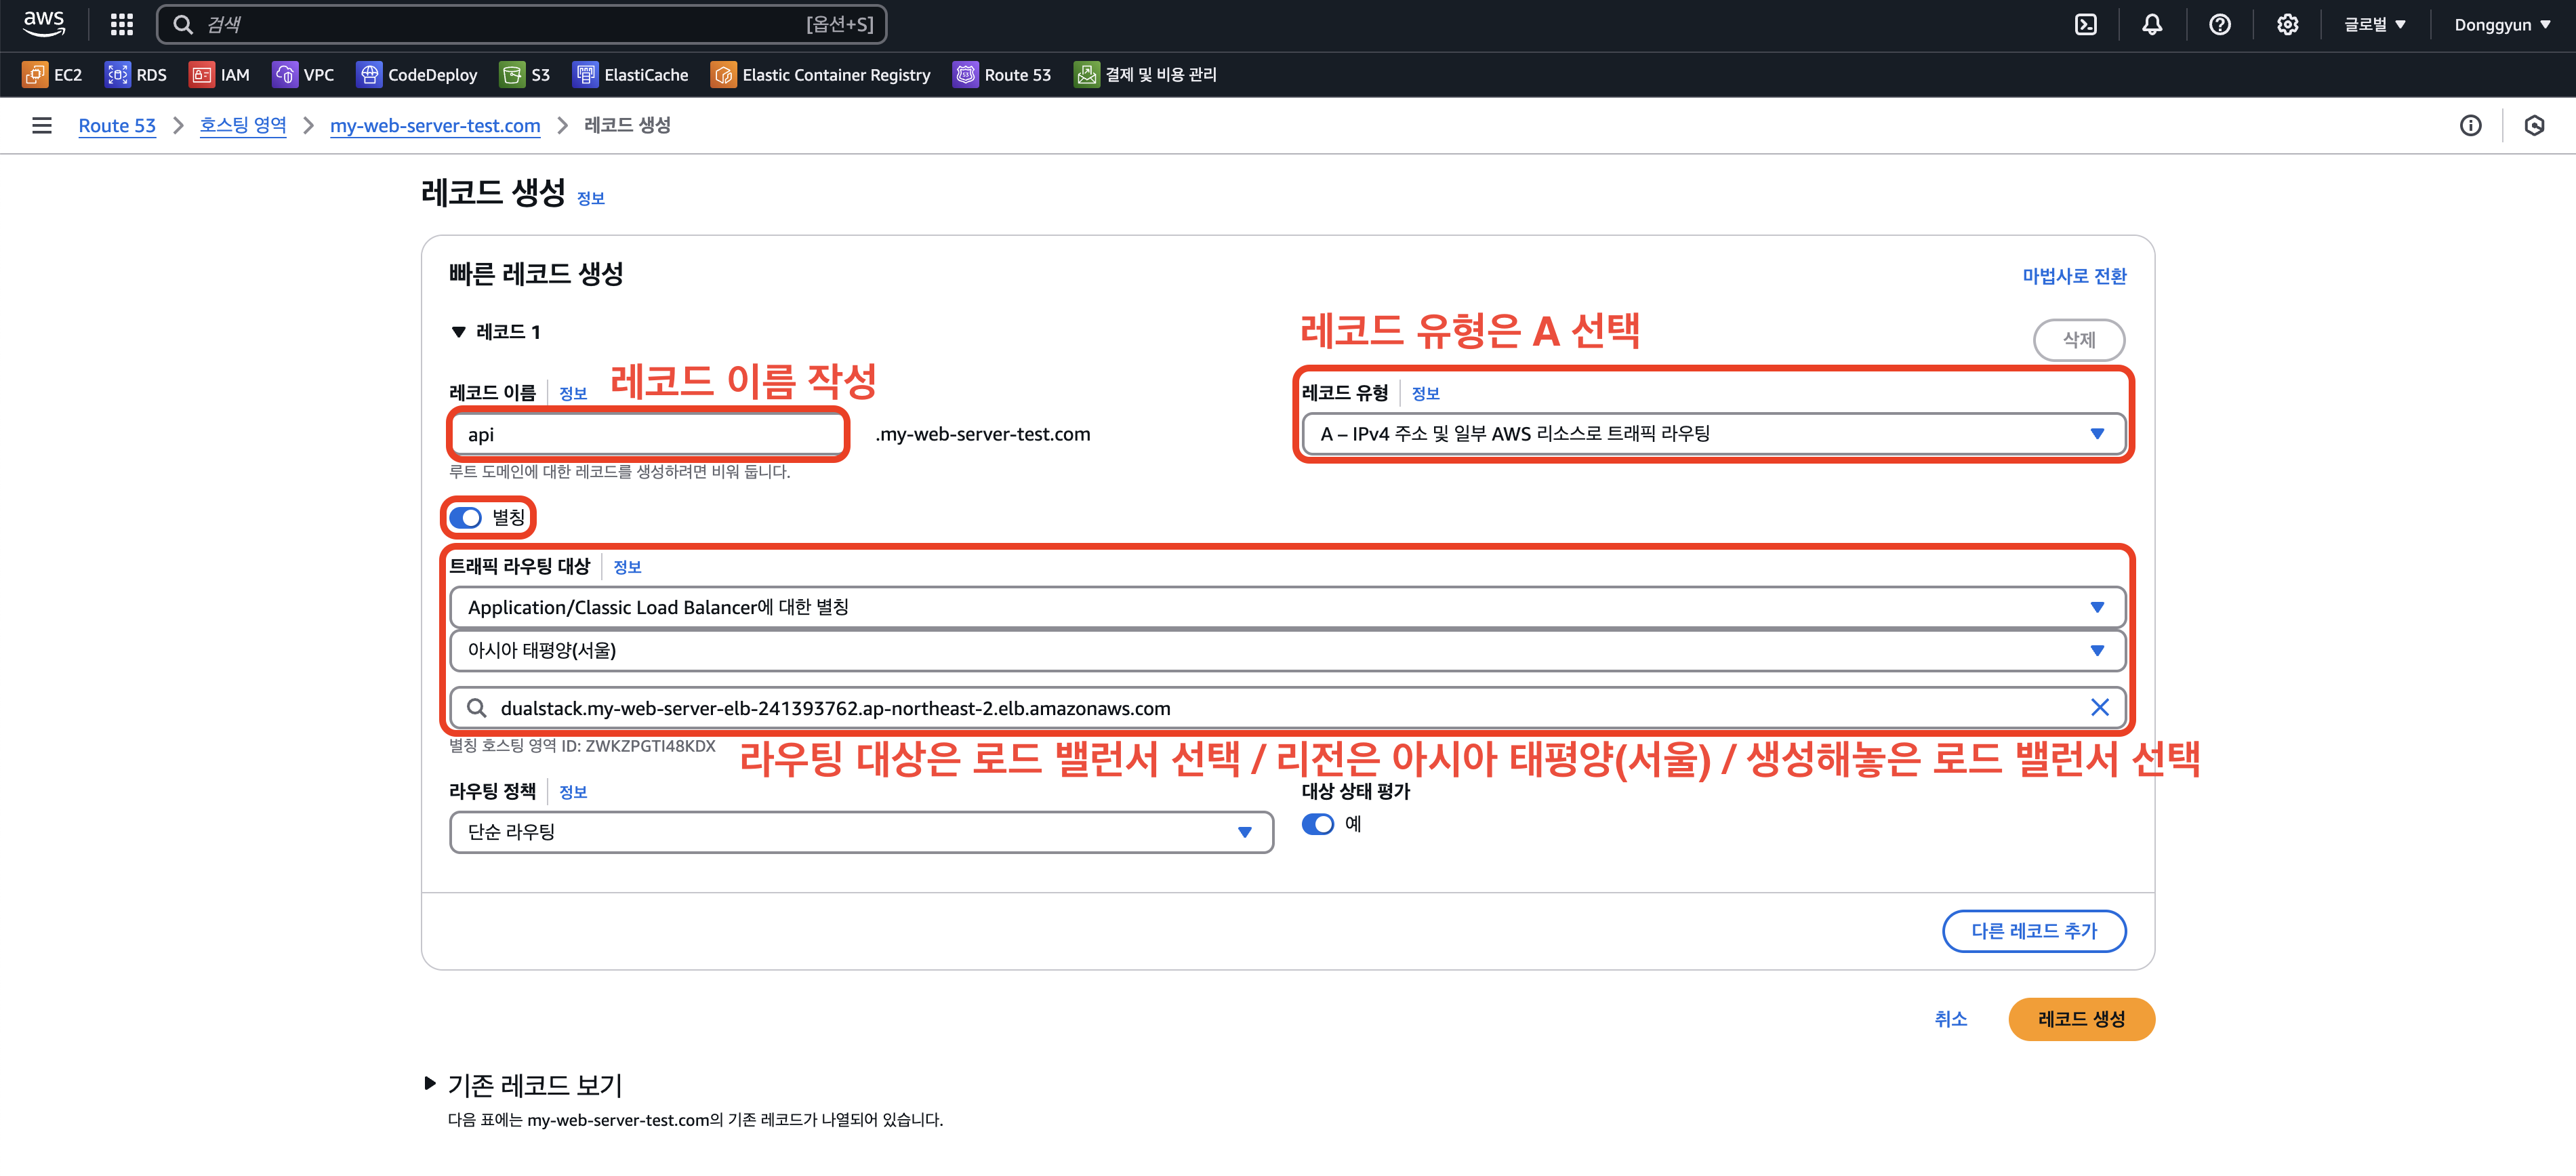
Task: Clear the load balancer search field
Action: [2099, 708]
